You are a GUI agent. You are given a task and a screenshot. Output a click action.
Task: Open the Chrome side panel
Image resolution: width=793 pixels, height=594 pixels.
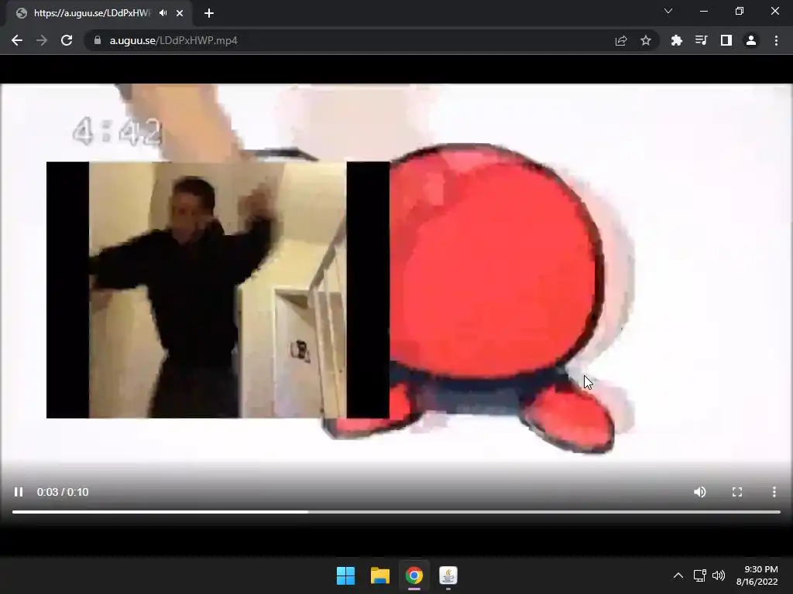tap(726, 40)
